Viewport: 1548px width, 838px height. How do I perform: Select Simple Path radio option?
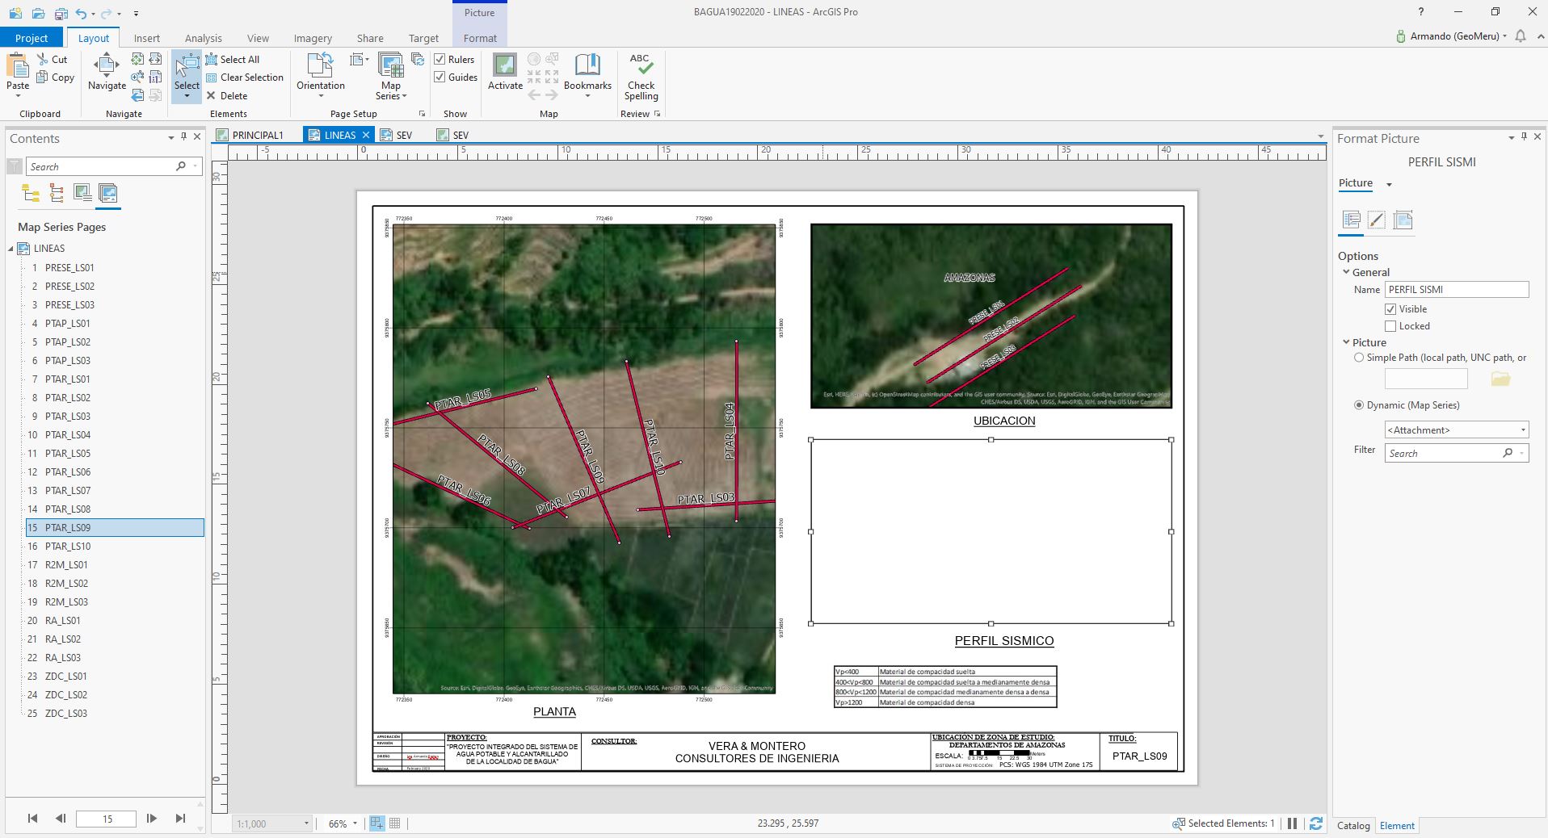(1359, 358)
